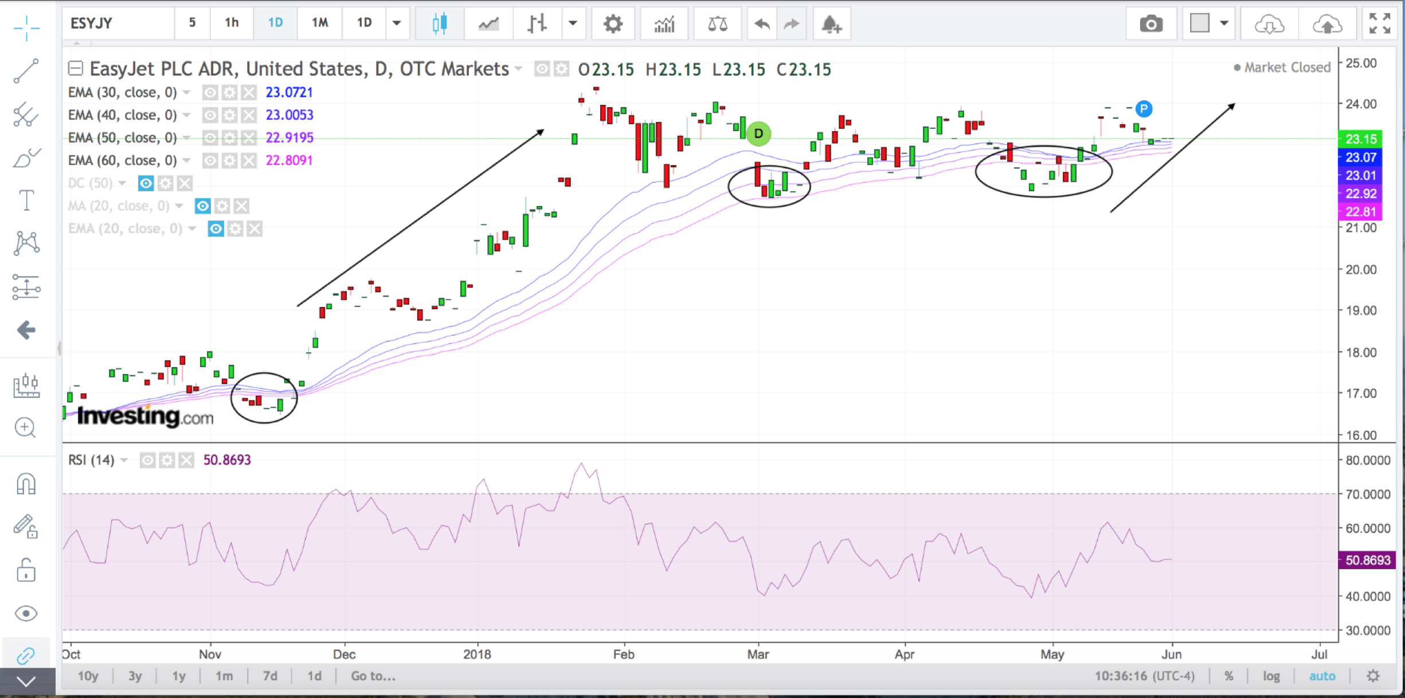Click the layout square swatch button
This screenshot has height=698, width=1405.
[1199, 23]
